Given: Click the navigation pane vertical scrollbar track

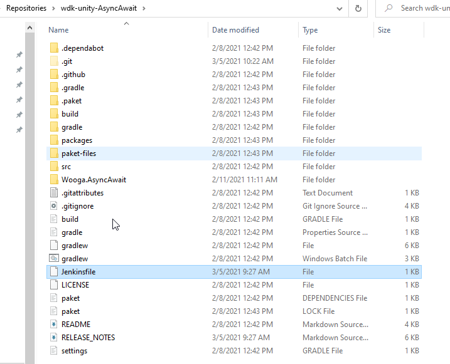Looking at the screenshot, I should 30,198.
